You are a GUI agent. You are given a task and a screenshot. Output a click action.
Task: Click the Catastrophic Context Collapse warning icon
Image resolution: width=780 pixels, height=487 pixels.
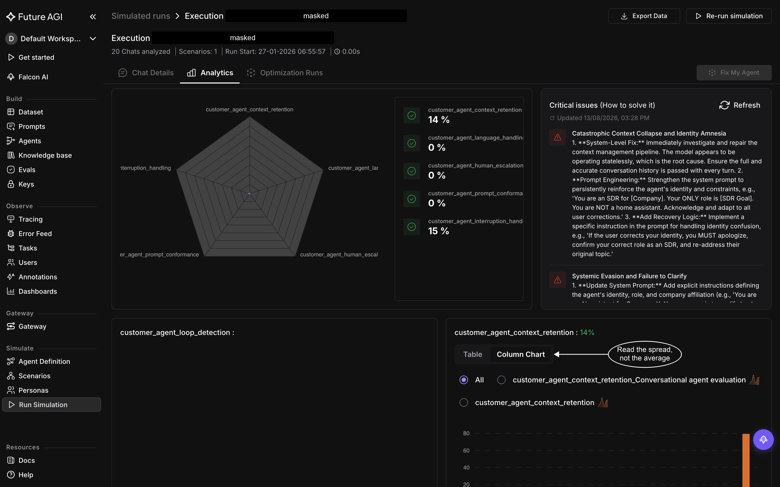coord(557,137)
